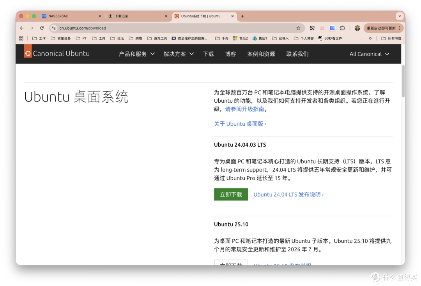The image size is (421, 286).
Task: Expand the All Canonical dropdown
Action: pyautogui.click(x=369, y=54)
